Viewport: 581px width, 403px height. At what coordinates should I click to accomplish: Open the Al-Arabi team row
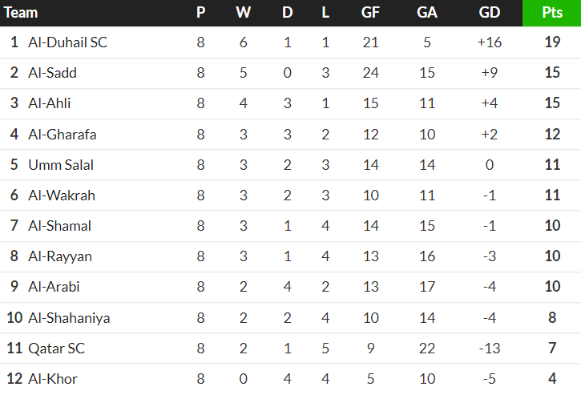coord(54,287)
